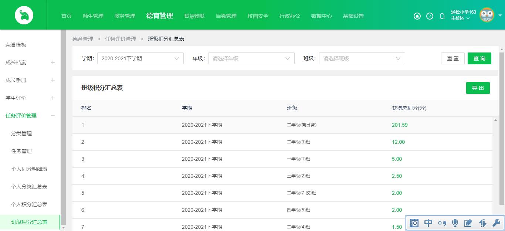
Task: Click the green 查询 search button
Action: [x=479, y=58]
